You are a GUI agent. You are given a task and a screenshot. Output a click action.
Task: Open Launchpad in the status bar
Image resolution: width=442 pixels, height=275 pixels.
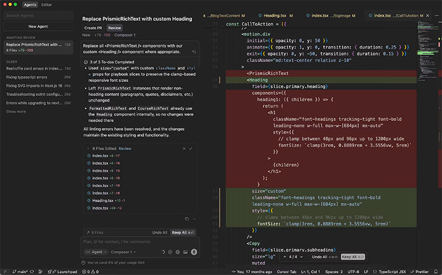click(x=63, y=272)
